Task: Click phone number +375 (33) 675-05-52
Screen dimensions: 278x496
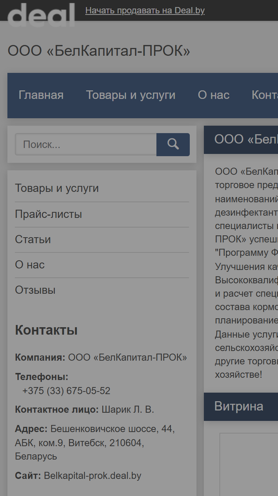Action: coord(66,391)
